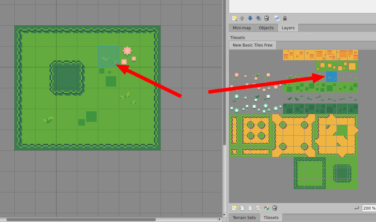The image size is (376, 222).
Task: Click the Replace Tileset icon
Action: coord(267,208)
